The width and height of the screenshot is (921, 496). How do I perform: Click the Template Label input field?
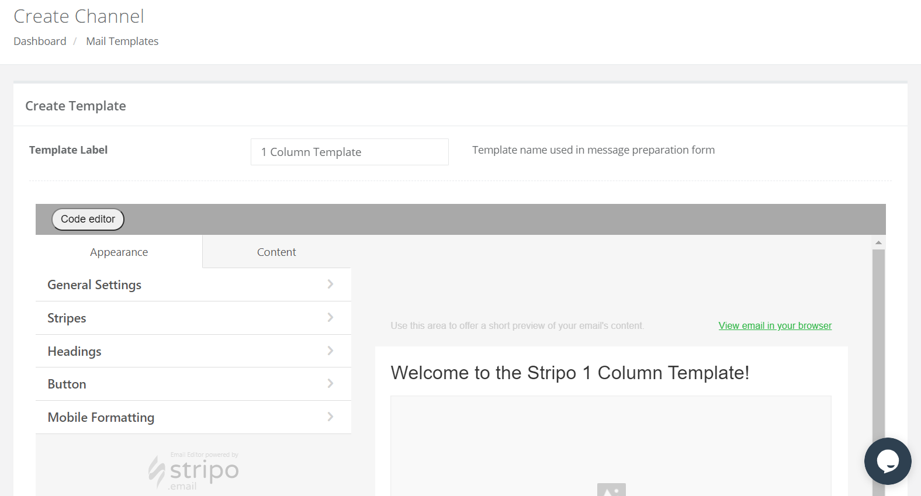(x=349, y=152)
